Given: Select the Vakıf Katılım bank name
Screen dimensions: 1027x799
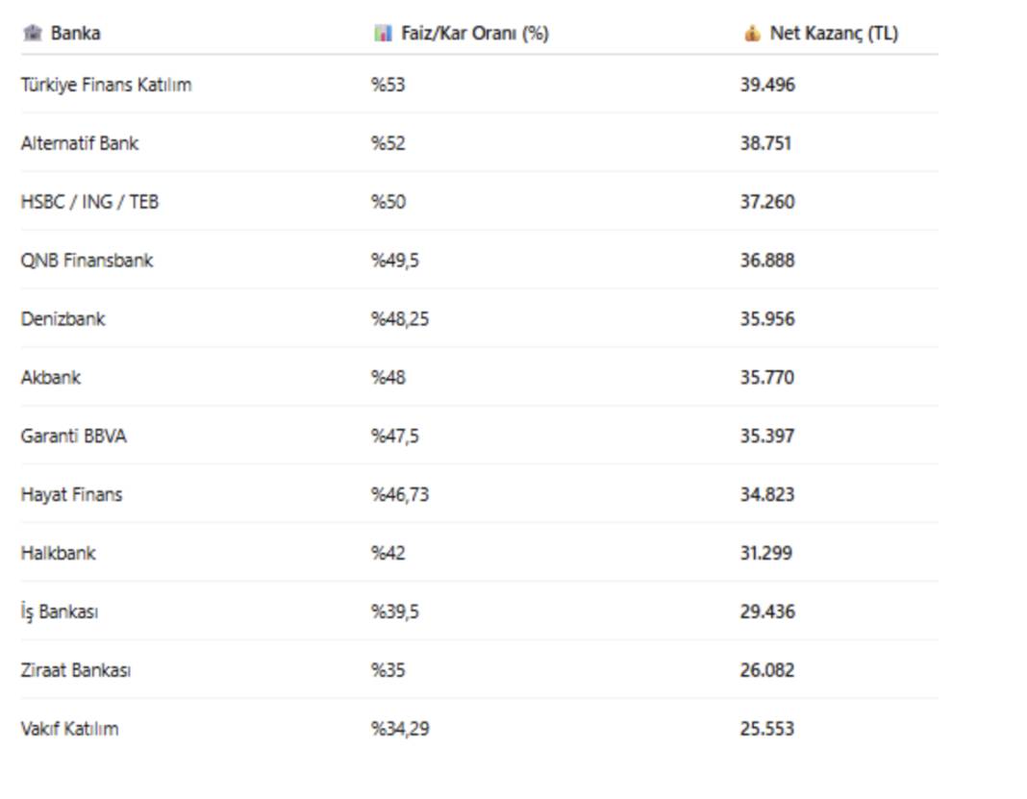Looking at the screenshot, I should click(69, 729).
